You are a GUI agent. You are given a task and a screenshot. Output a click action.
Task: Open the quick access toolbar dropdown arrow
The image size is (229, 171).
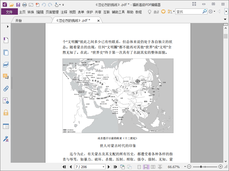pos(63,5)
